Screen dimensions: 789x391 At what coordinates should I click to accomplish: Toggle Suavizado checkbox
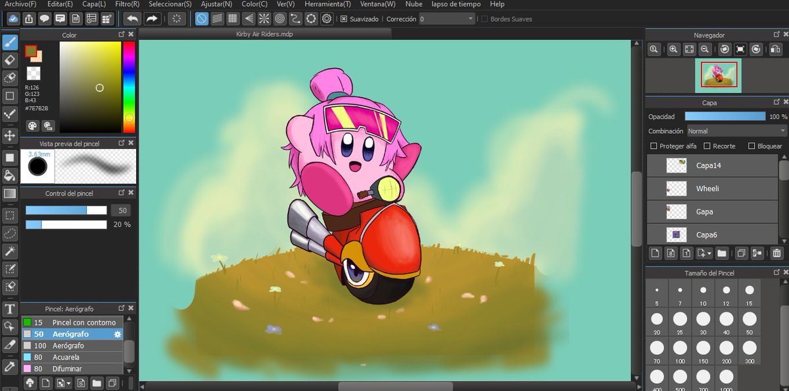344,19
